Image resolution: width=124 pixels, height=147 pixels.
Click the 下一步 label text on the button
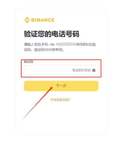pos(61,86)
